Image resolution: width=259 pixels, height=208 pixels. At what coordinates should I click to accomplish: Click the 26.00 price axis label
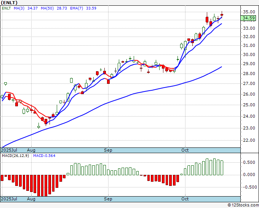249,94
